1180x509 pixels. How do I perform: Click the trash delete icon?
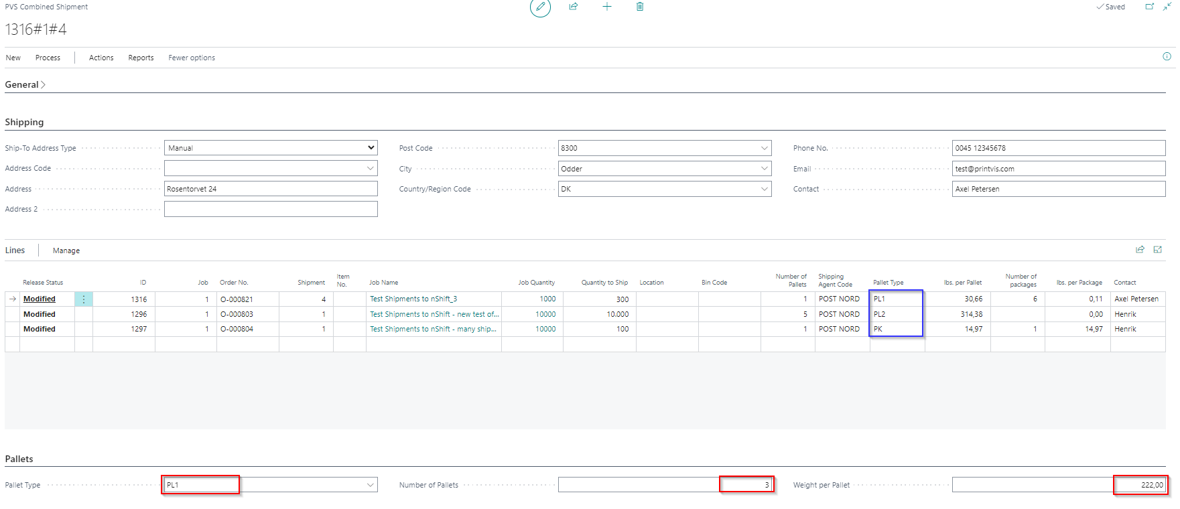pos(640,7)
